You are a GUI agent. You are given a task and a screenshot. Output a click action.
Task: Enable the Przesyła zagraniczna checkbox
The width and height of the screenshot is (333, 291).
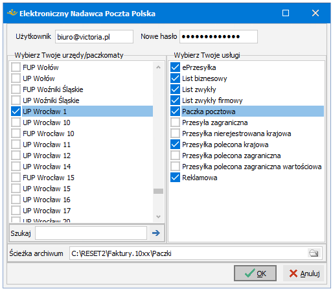click(175, 122)
